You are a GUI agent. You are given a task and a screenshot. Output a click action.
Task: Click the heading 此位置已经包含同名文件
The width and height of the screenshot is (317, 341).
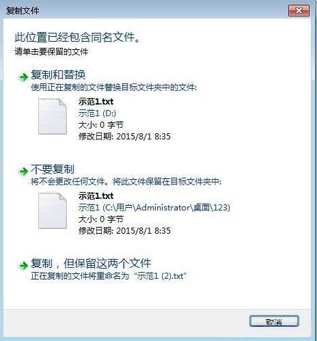[77, 38]
